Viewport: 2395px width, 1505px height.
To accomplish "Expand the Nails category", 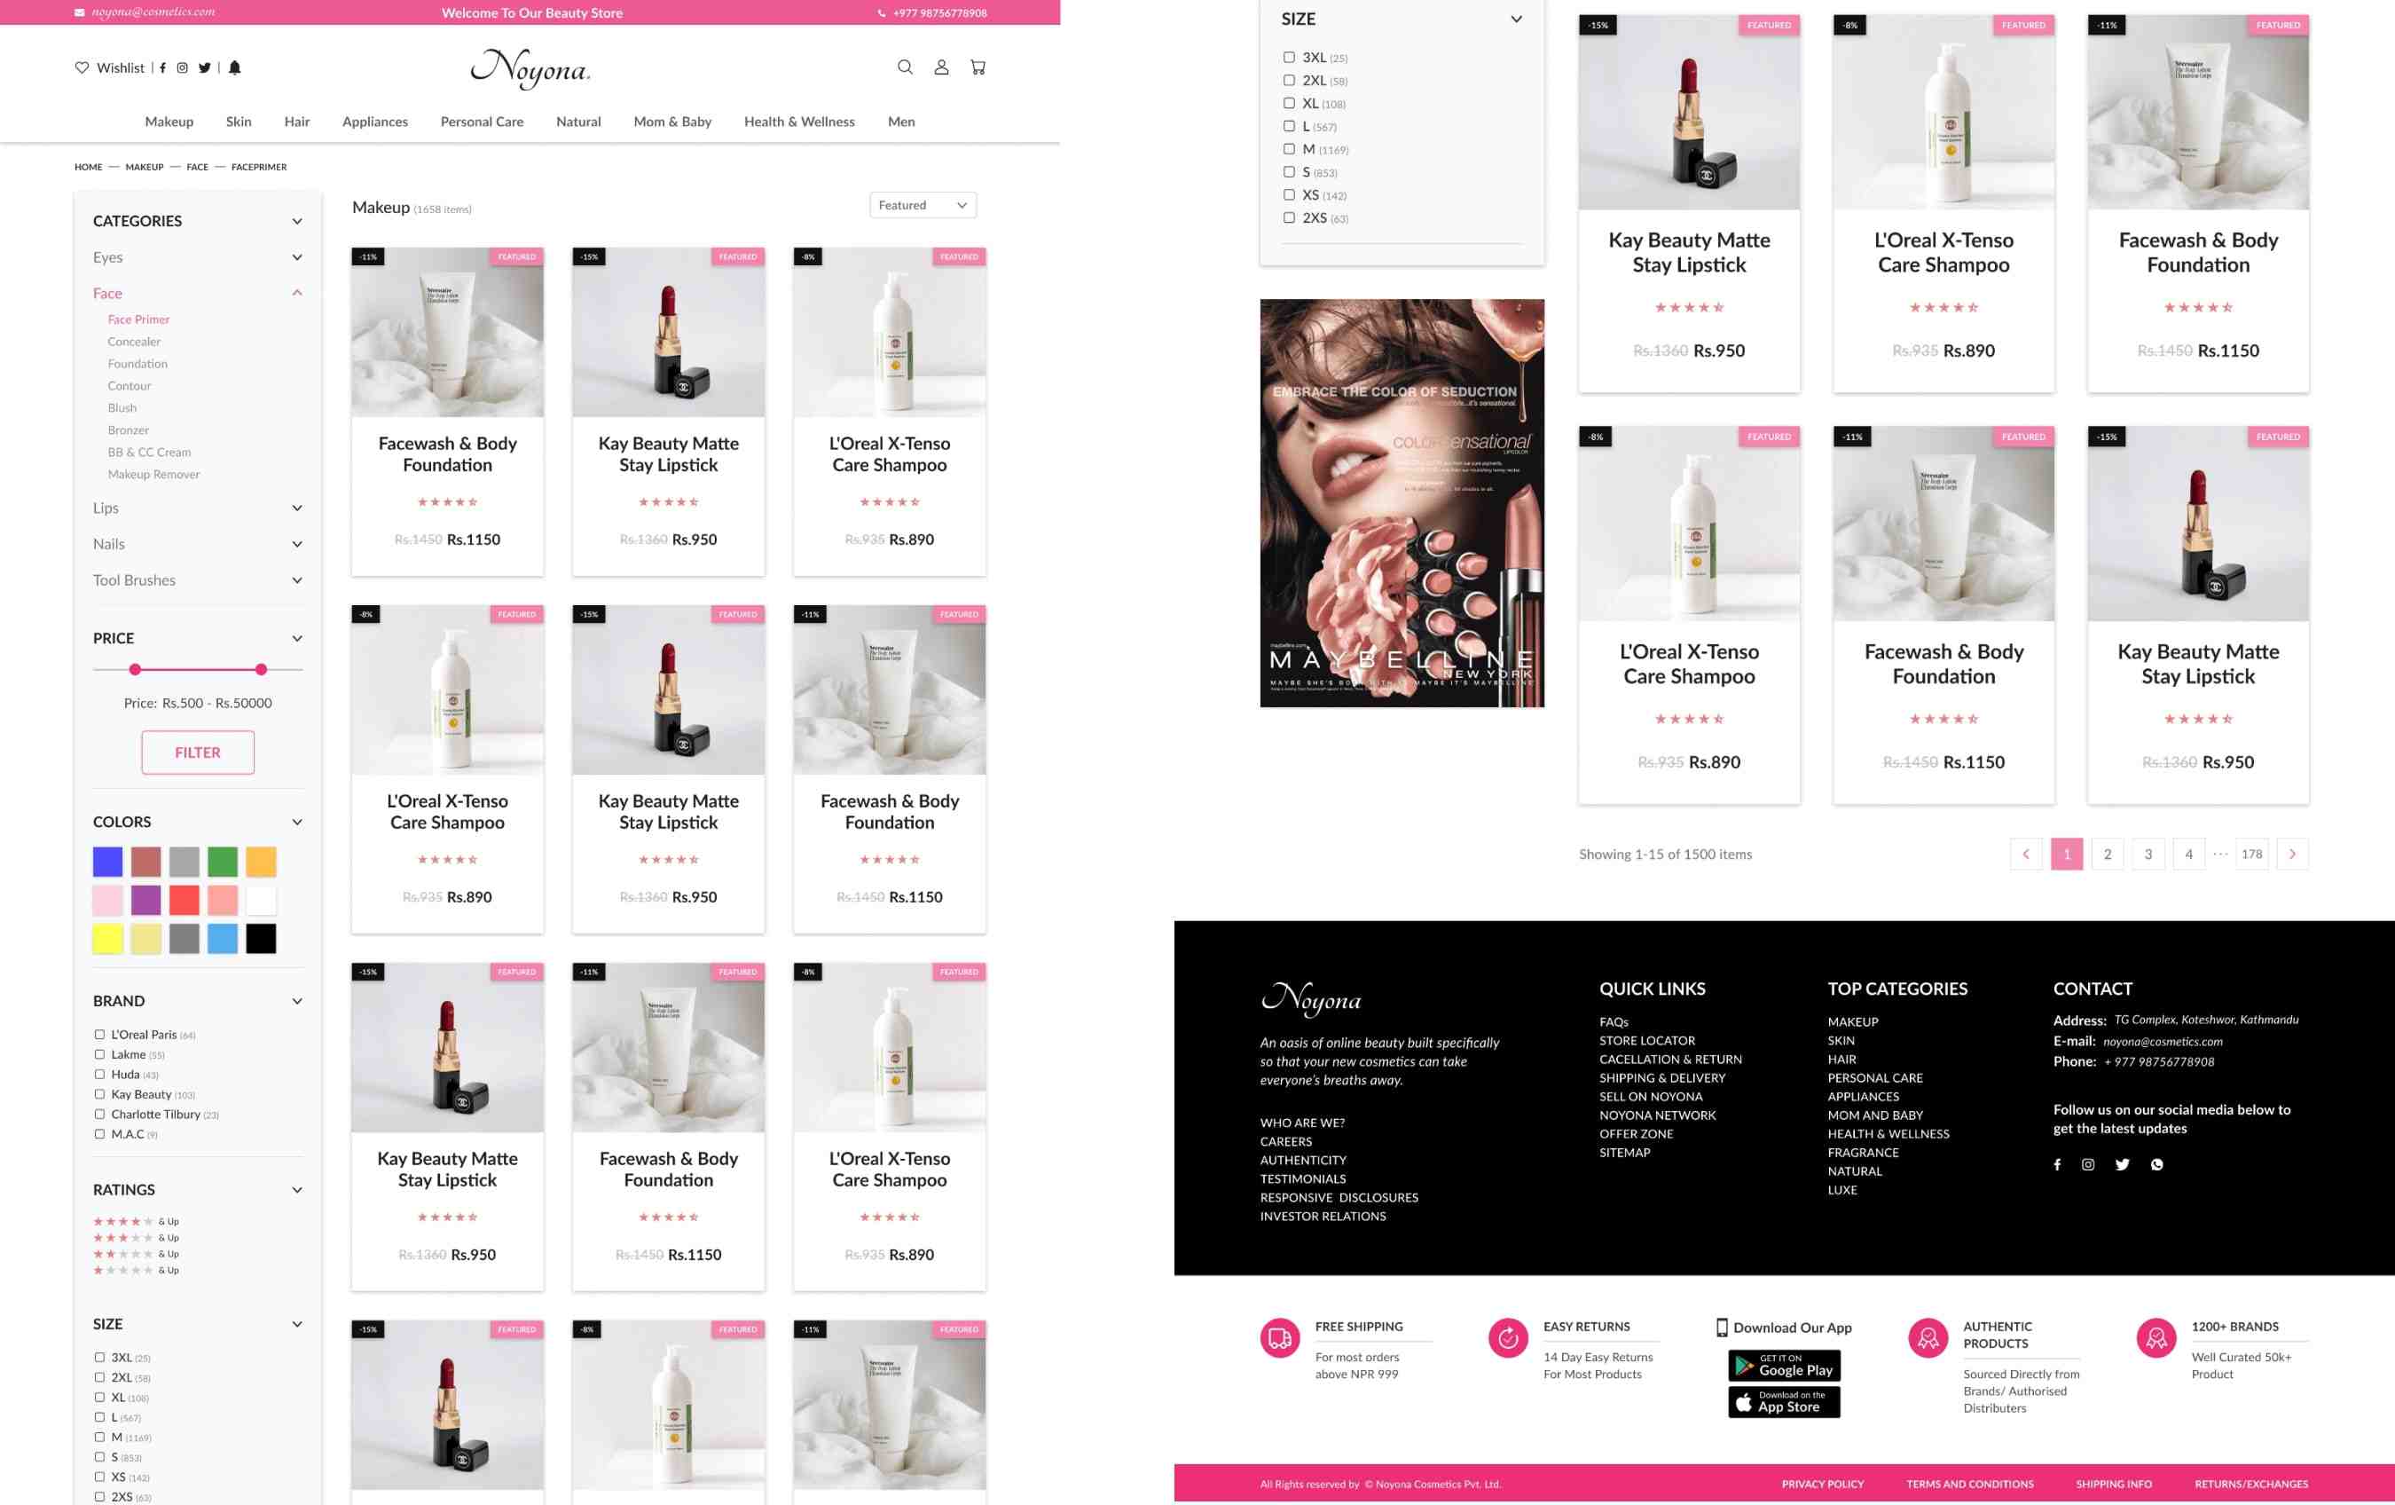I will [296, 544].
